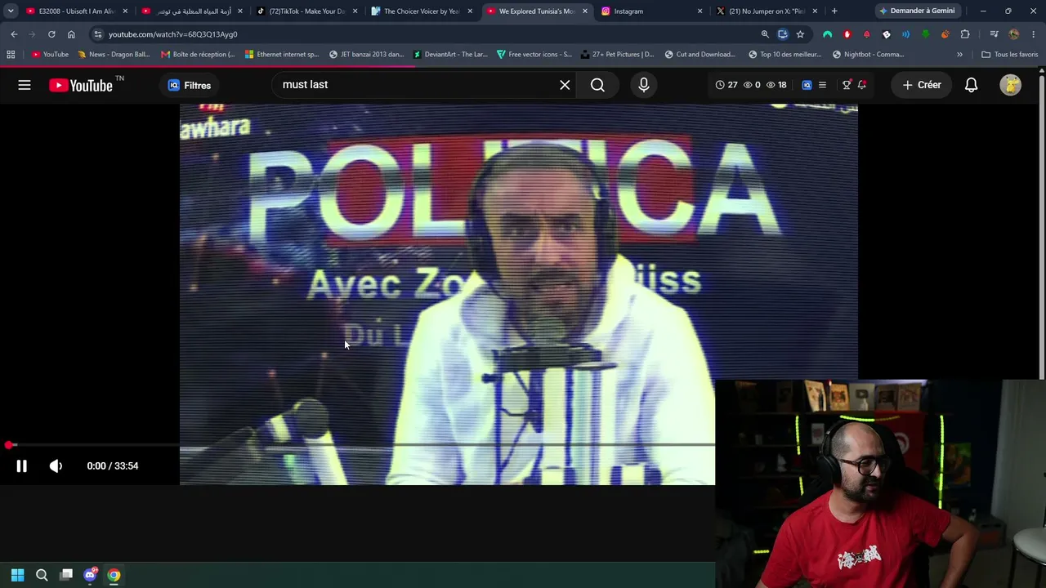Open the media controls music-note icon

[x=994, y=34]
